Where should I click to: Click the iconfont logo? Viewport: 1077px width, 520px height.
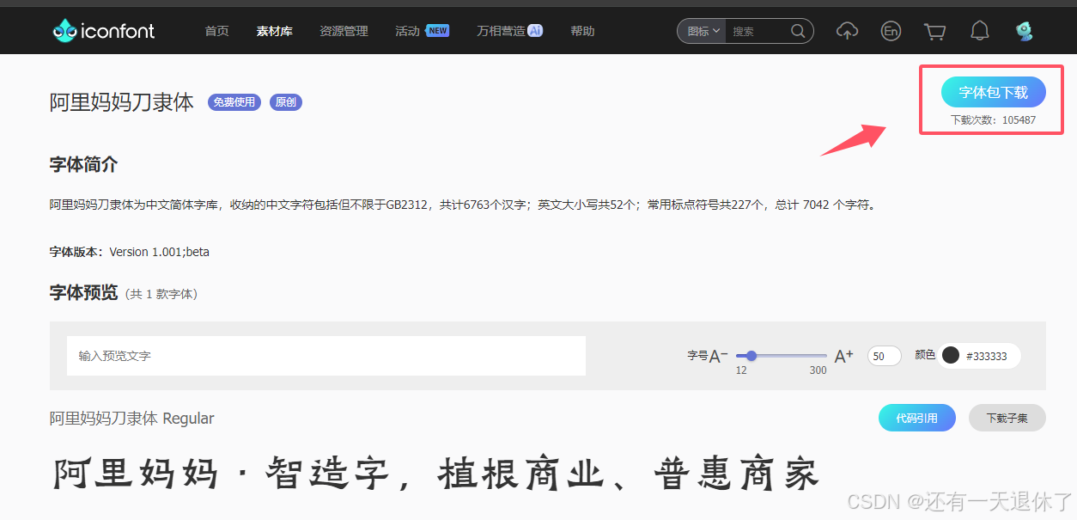103,31
